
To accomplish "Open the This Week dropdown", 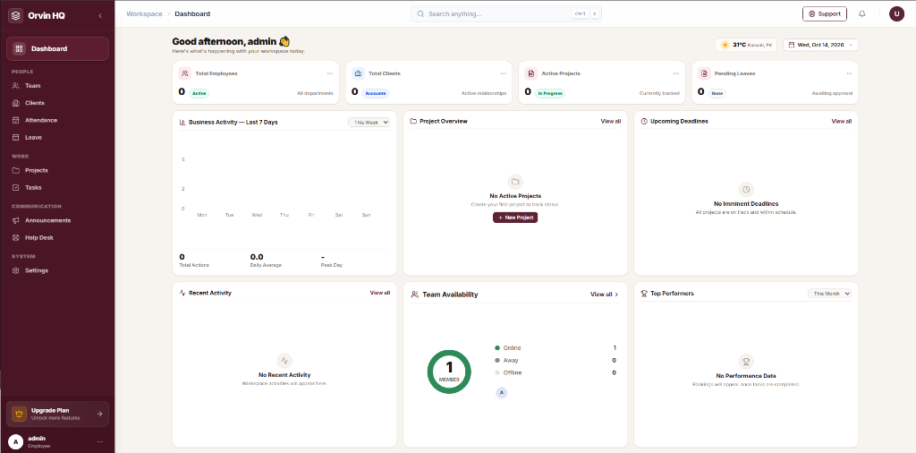I will click(x=369, y=122).
